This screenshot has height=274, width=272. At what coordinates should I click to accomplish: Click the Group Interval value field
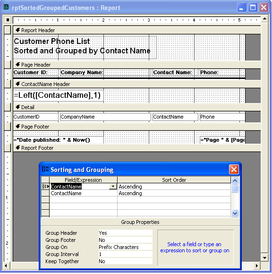pos(126,254)
